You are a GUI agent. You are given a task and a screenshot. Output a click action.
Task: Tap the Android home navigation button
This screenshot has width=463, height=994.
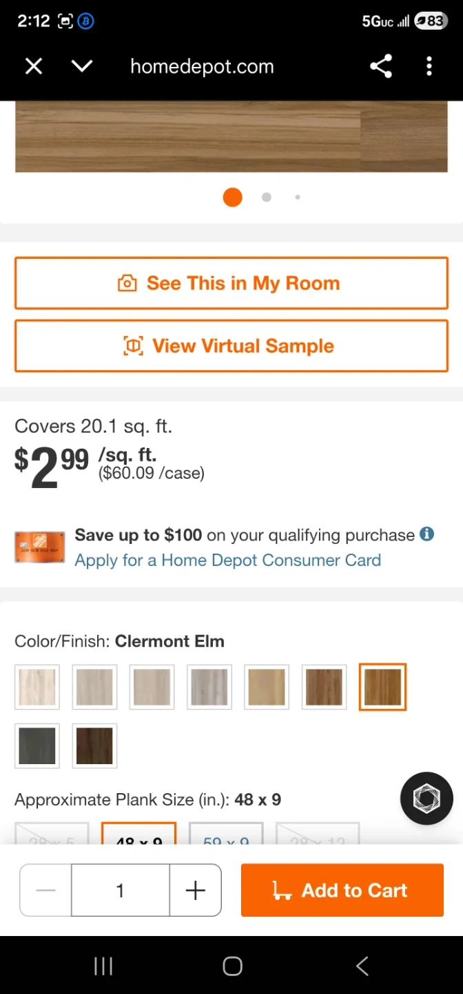tap(232, 966)
